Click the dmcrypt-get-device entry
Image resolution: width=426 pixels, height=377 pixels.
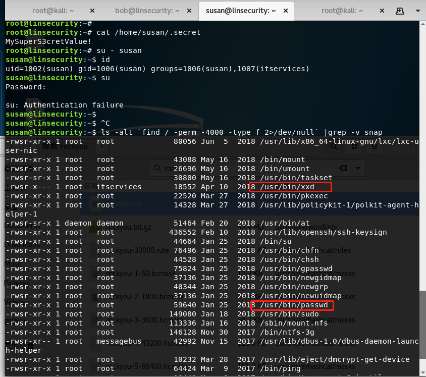[335, 360]
